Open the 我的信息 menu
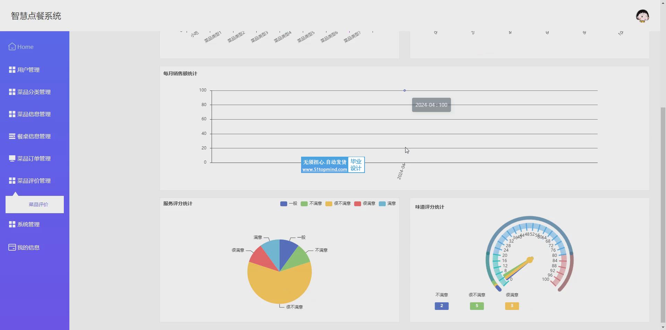 [35, 247]
